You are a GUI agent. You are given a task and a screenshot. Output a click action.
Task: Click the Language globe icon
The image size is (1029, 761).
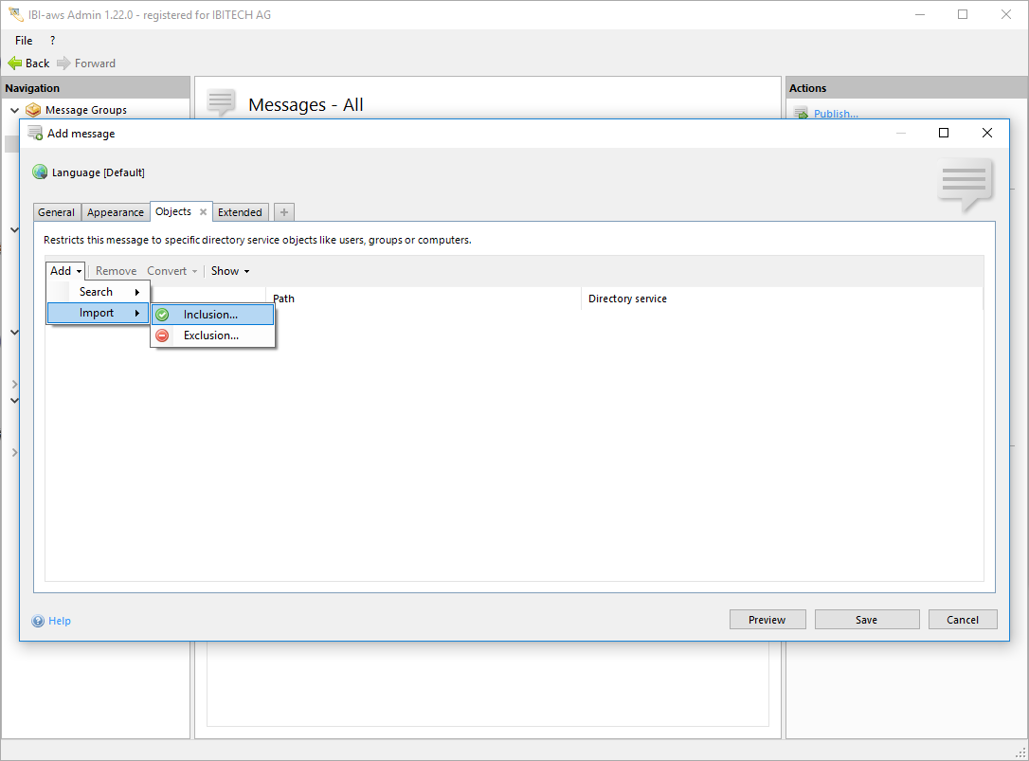(40, 172)
